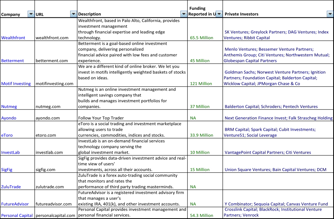The height and width of the screenshot is (219, 334).
Task: Open the Wealthfront company link
Action: [x=13, y=38]
